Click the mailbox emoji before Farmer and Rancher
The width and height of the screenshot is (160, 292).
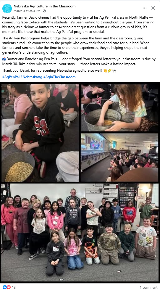click(x=4, y=59)
